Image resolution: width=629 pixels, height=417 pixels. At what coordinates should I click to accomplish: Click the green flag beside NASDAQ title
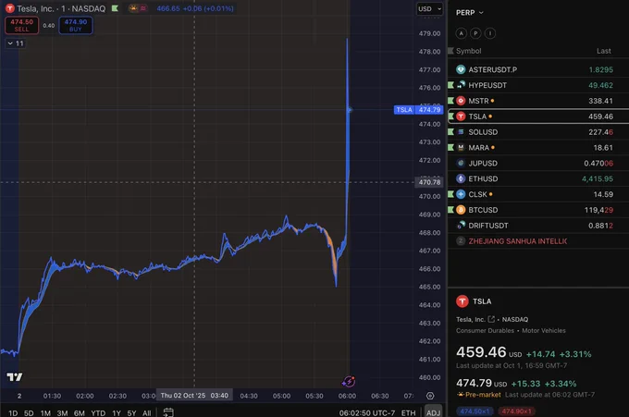115,8
